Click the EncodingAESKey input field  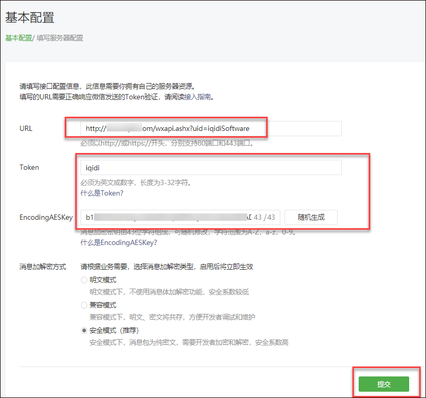[180, 217]
